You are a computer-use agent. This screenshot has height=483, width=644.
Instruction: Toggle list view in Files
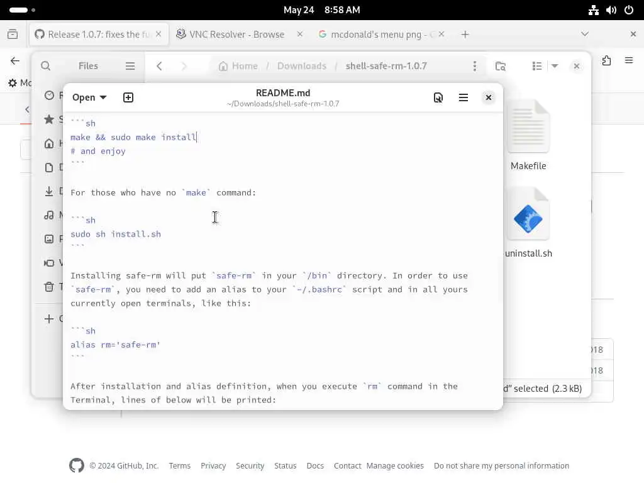537,66
